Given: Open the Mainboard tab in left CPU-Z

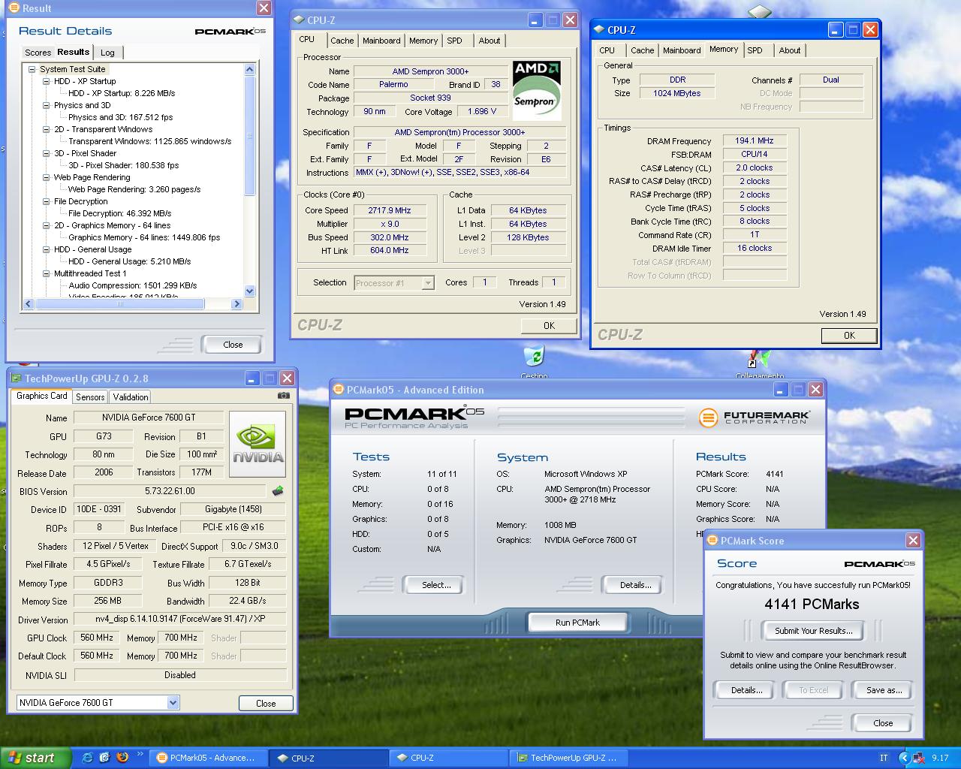Looking at the screenshot, I should coord(381,41).
